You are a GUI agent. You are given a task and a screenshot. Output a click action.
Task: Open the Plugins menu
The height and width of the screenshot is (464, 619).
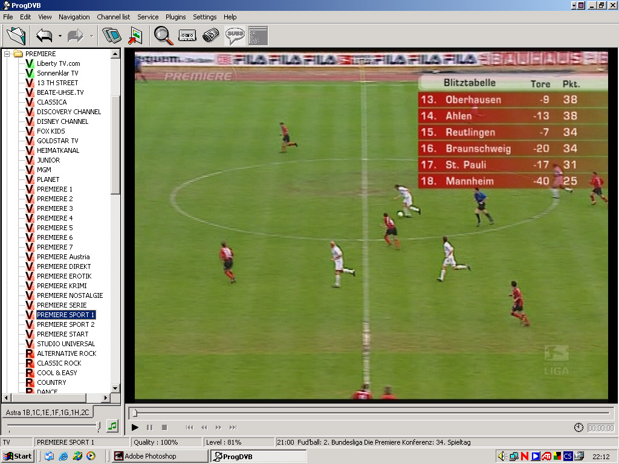(x=176, y=17)
